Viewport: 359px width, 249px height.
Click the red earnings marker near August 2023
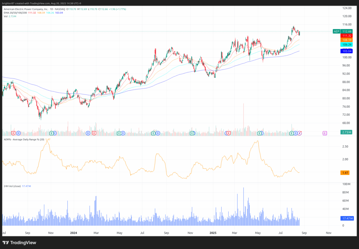tap(13, 133)
